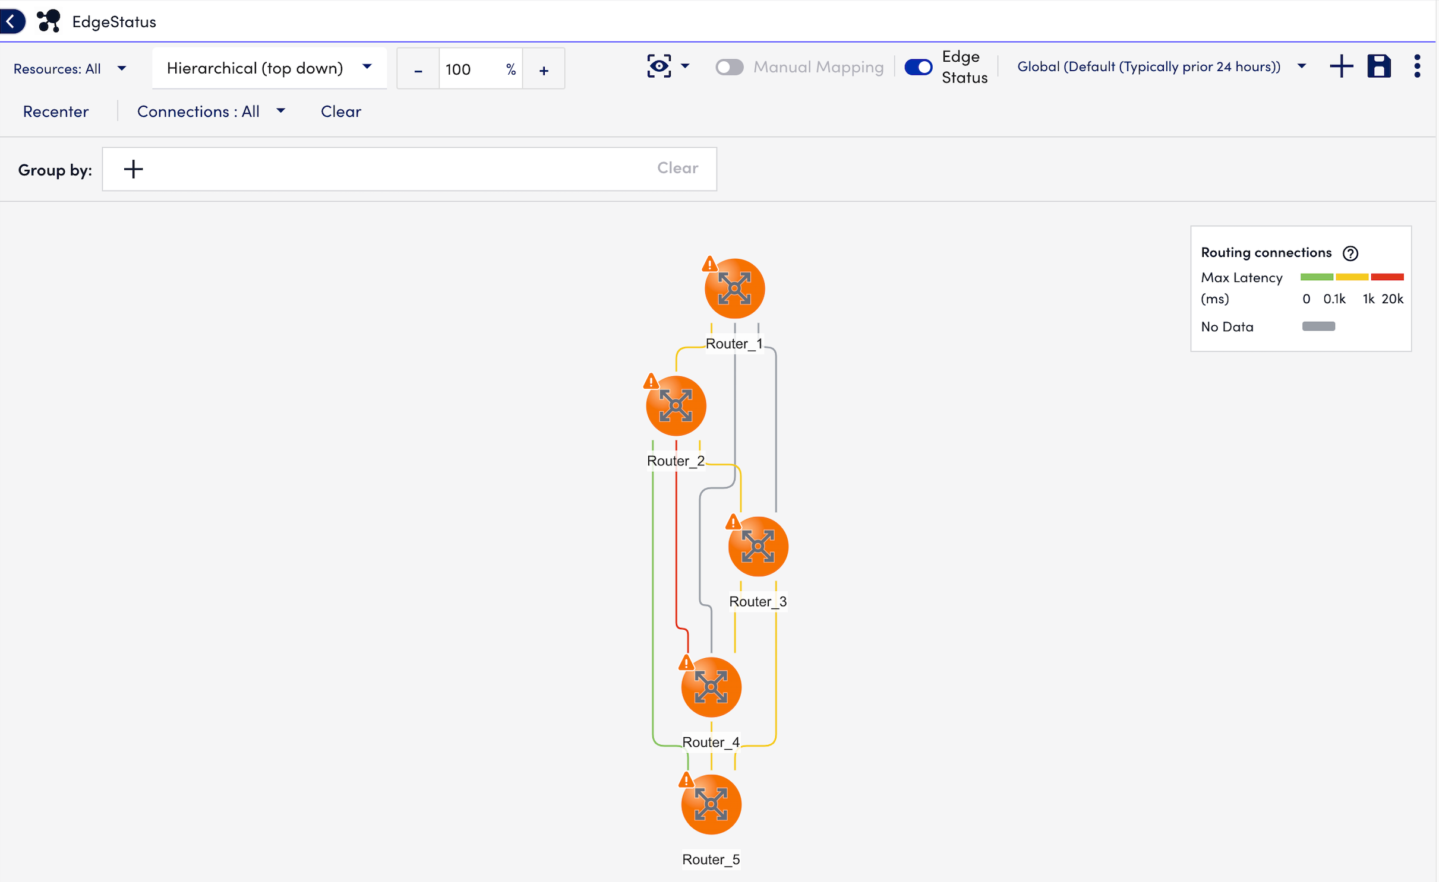
Task: Open the eye focus view options icon
Action: click(x=659, y=66)
